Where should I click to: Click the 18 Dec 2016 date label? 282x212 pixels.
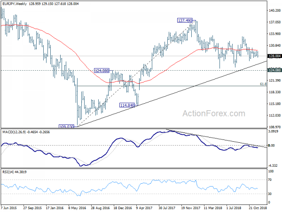tap(123, 208)
